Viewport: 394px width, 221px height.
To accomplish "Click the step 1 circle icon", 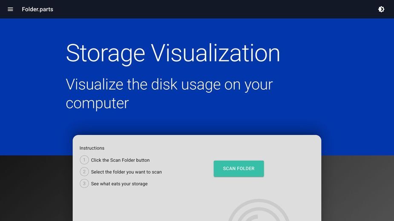I will (84, 160).
